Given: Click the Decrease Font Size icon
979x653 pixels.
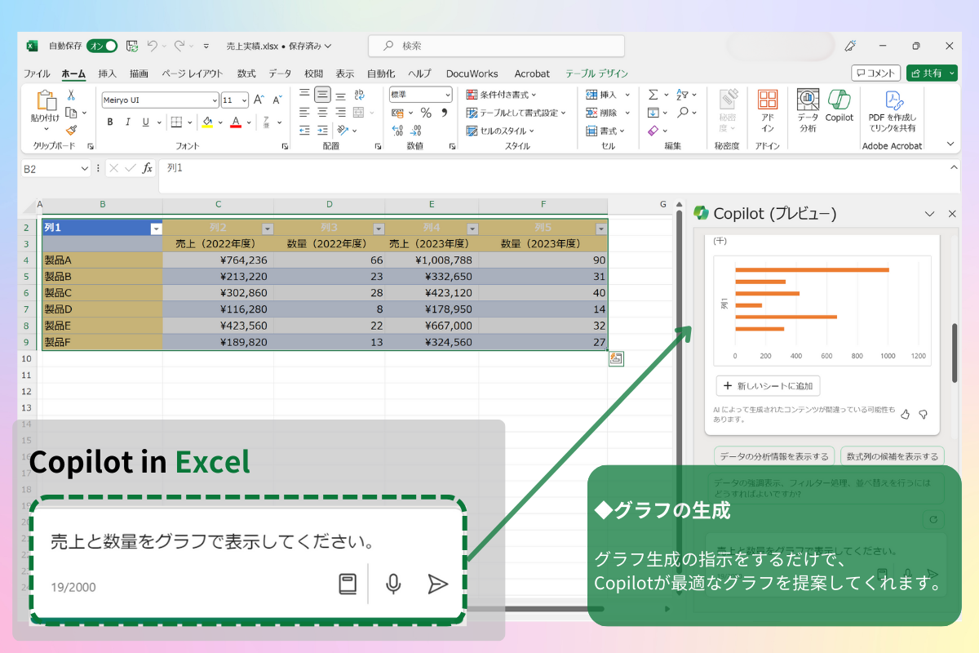Looking at the screenshot, I should point(277,100).
